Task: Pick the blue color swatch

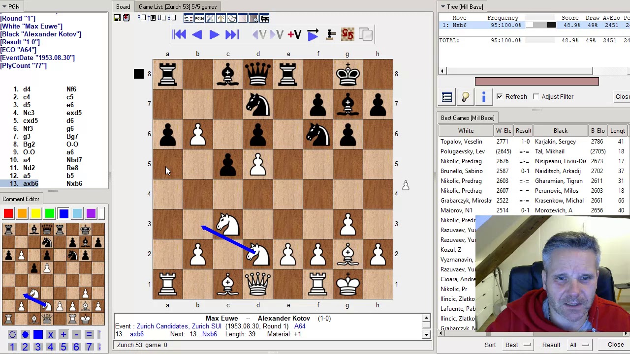Action: [x=63, y=213]
